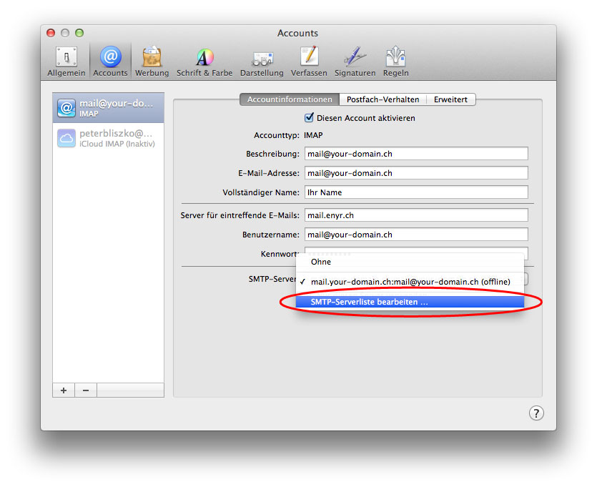
Task: Switch to the Postfach-Verhalten tab
Action: coord(383,99)
